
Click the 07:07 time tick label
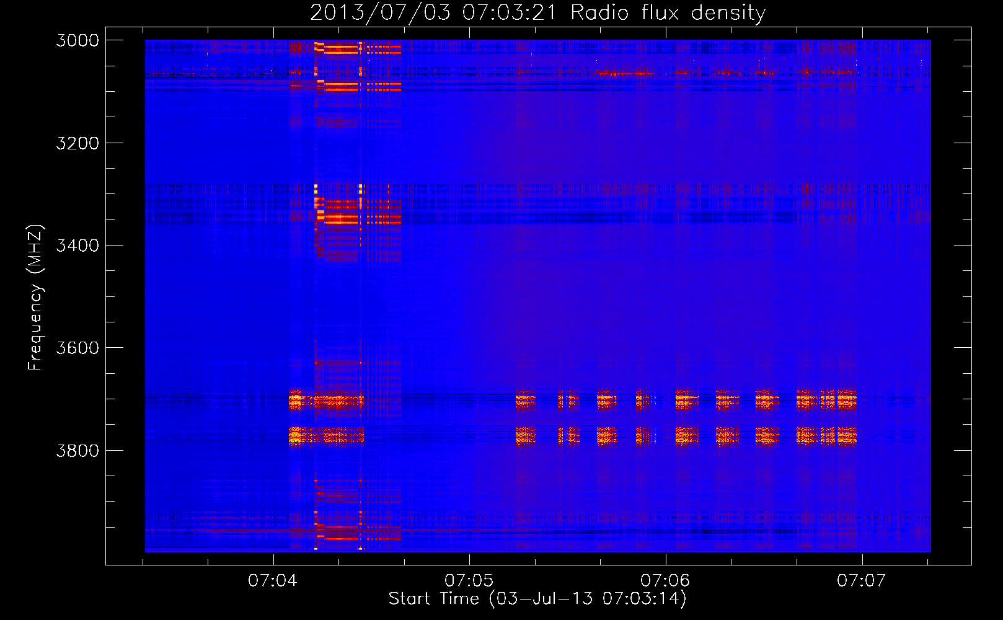pos(862,580)
